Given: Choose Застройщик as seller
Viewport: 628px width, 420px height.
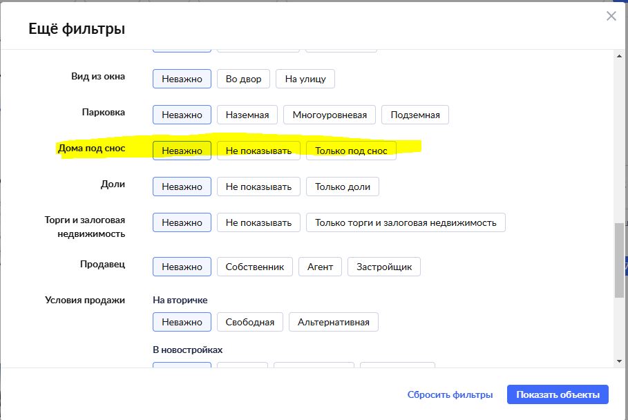Looking at the screenshot, I should click(384, 267).
